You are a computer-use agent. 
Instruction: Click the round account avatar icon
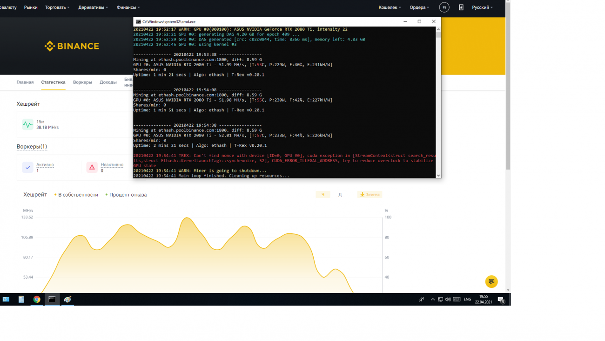pyautogui.click(x=444, y=7)
